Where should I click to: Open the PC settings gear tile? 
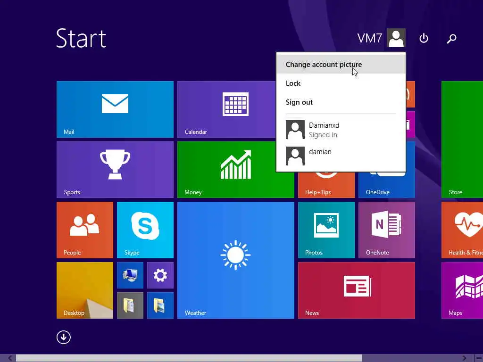[x=160, y=275]
